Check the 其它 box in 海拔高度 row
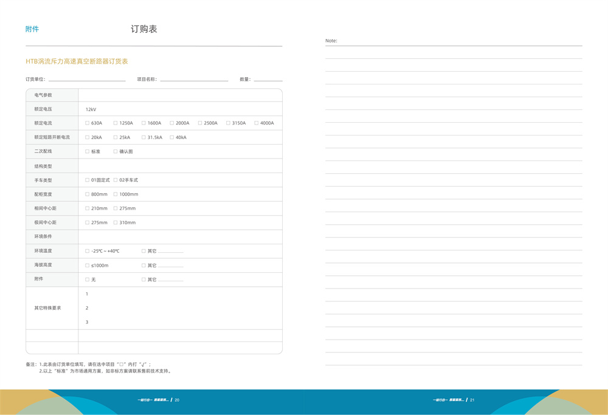Viewport: 608px width, 415px height. 143,266
